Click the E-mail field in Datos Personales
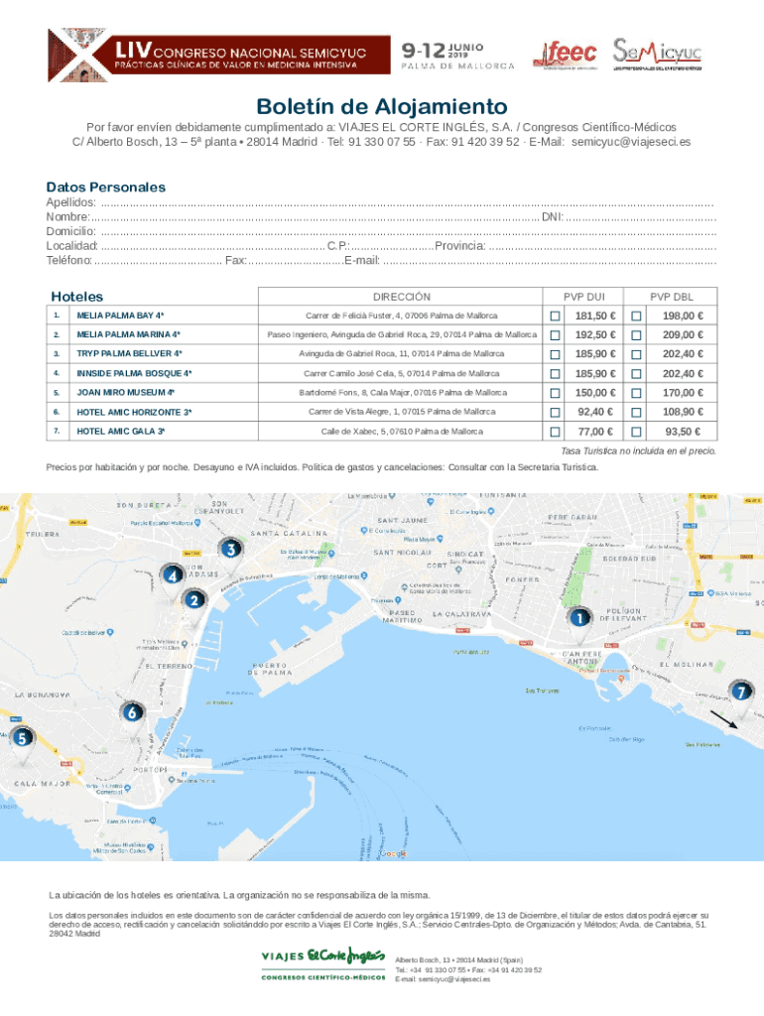This screenshot has width=764, height=1016. [x=549, y=260]
